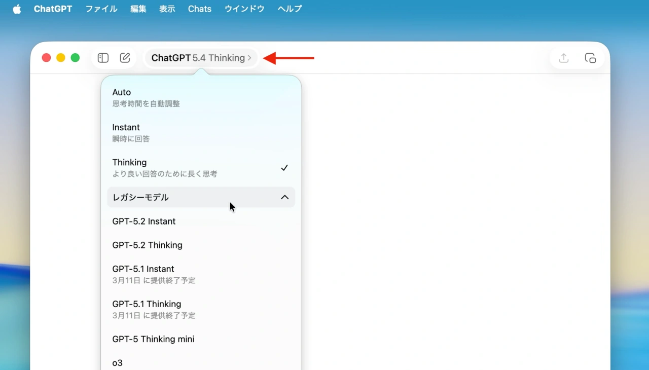This screenshot has height=370, width=649.
Task: Open the Chats menu
Action: (199, 9)
